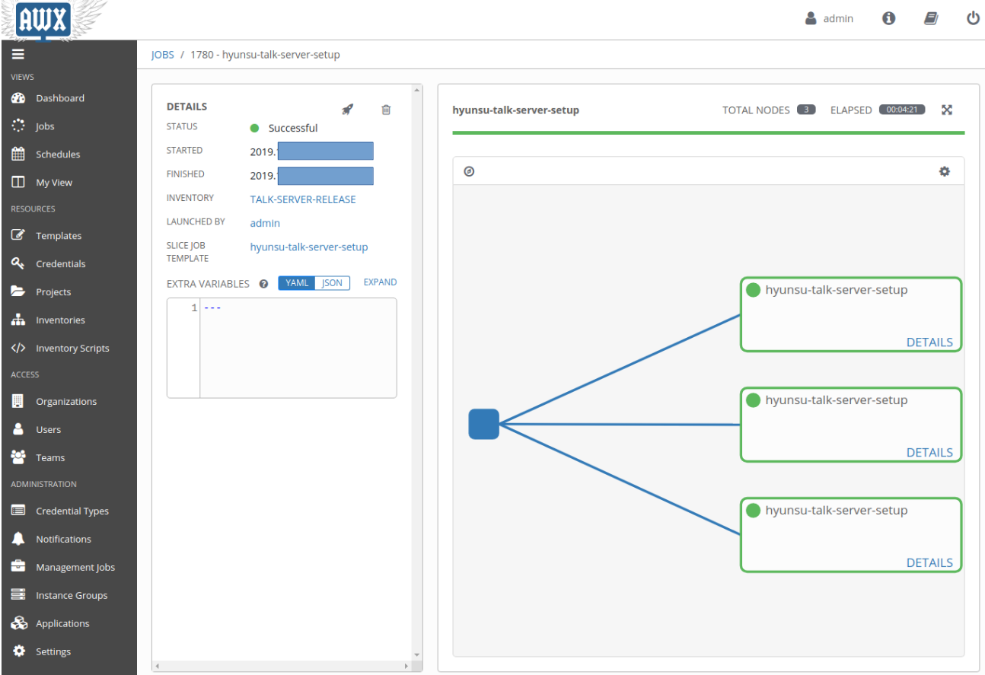
Task: Click the Inventories sitemap icon
Action: 19,320
